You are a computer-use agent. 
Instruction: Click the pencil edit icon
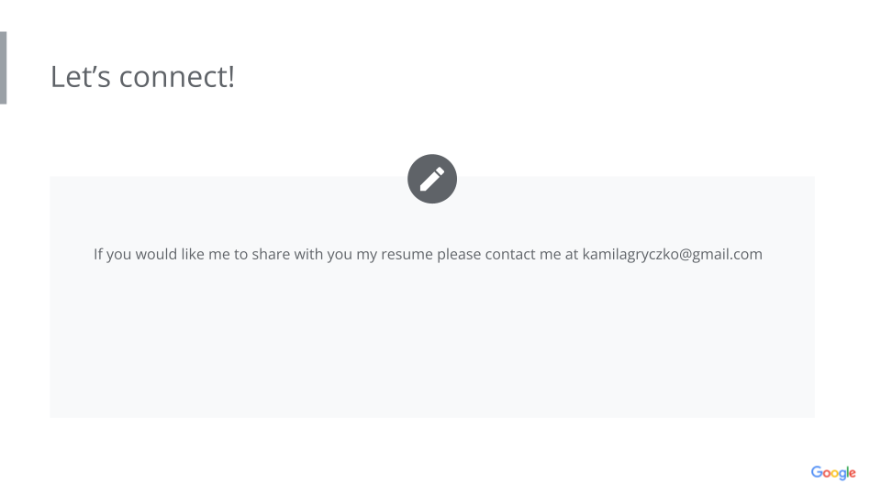[432, 179]
